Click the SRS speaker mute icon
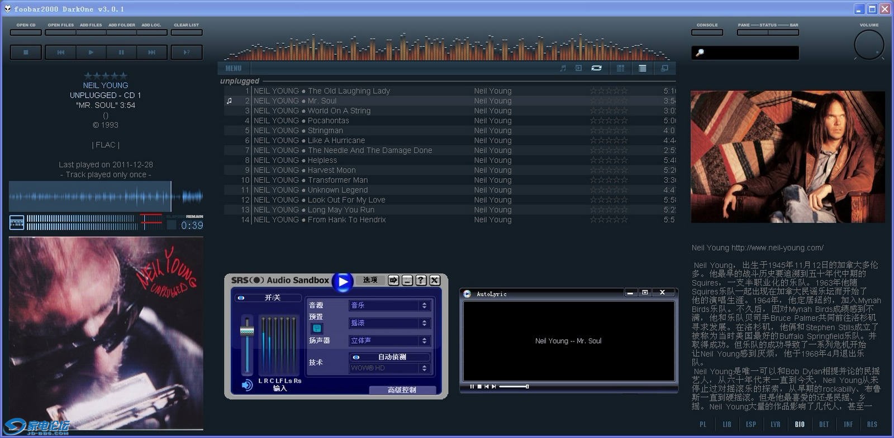Image resolution: width=894 pixels, height=438 pixels. click(x=246, y=386)
